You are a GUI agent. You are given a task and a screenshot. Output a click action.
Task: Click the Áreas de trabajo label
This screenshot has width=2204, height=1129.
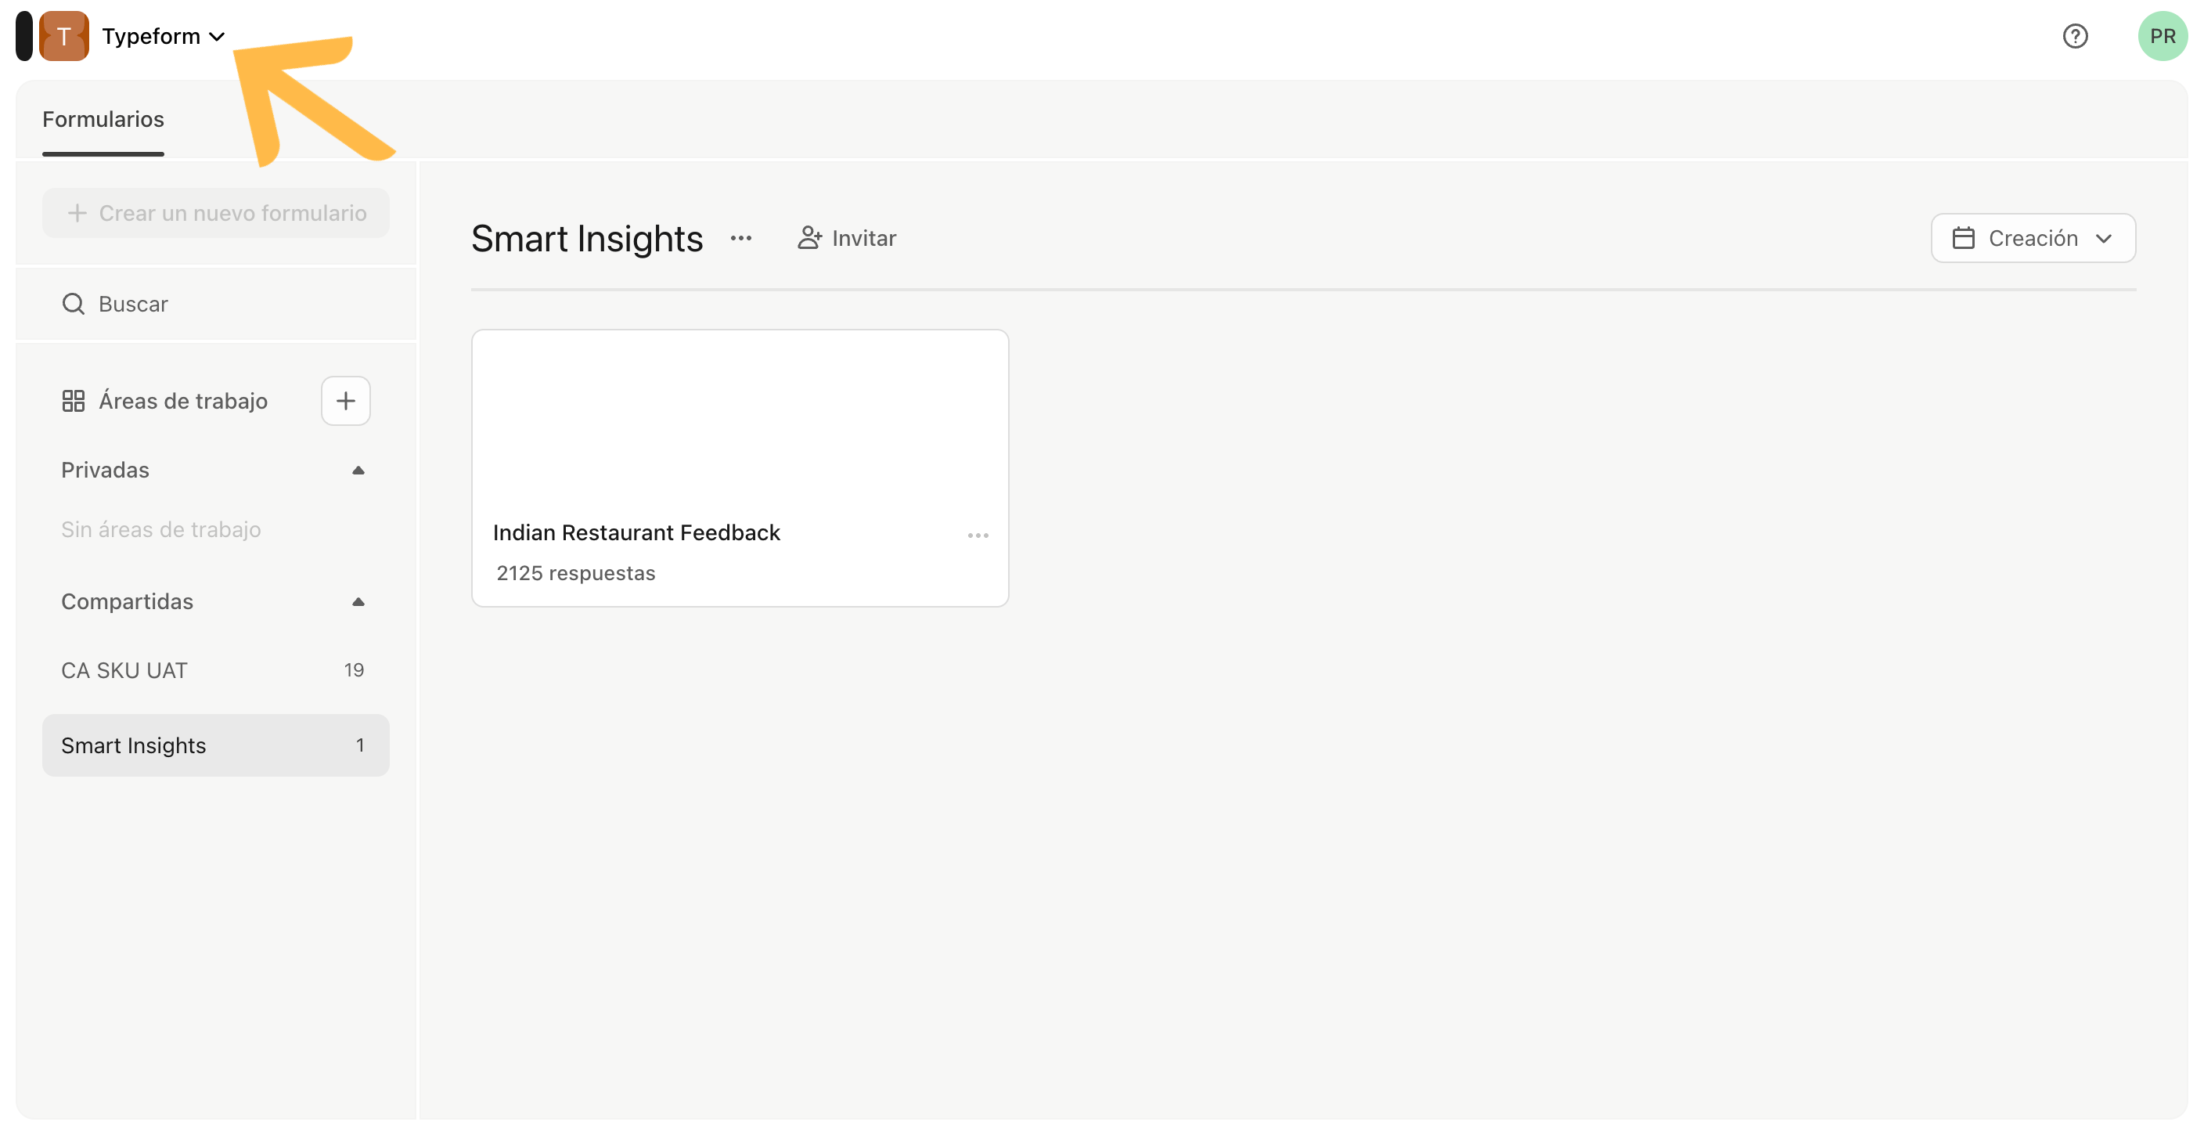point(183,401)
